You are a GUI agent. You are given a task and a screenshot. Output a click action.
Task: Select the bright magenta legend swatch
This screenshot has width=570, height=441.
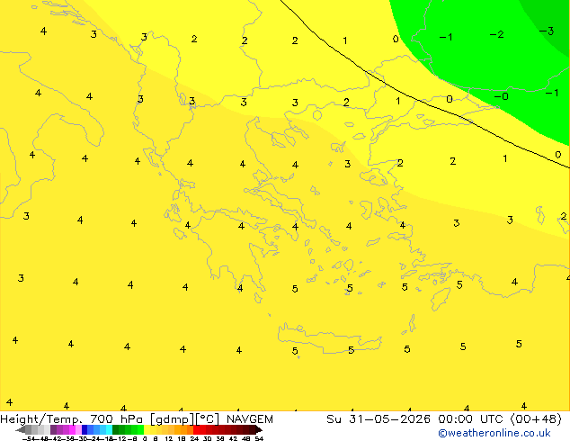click(x=72, y=429)
